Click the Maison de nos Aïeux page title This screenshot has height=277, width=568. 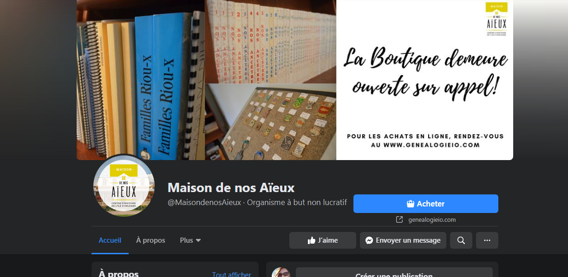(x=231, y=187)
